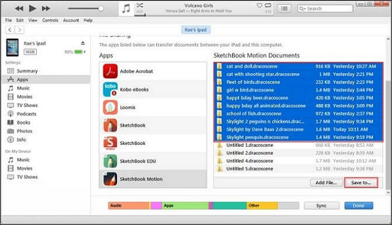Click the volume slider knob

[101, 9]
